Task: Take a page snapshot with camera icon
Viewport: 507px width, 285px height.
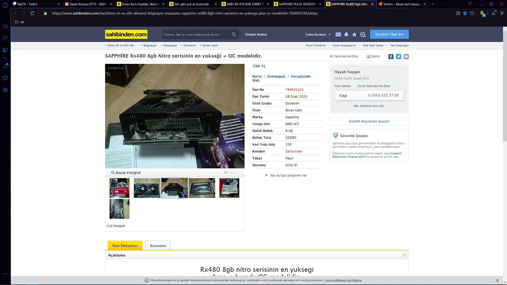Action: click(458, 13)
